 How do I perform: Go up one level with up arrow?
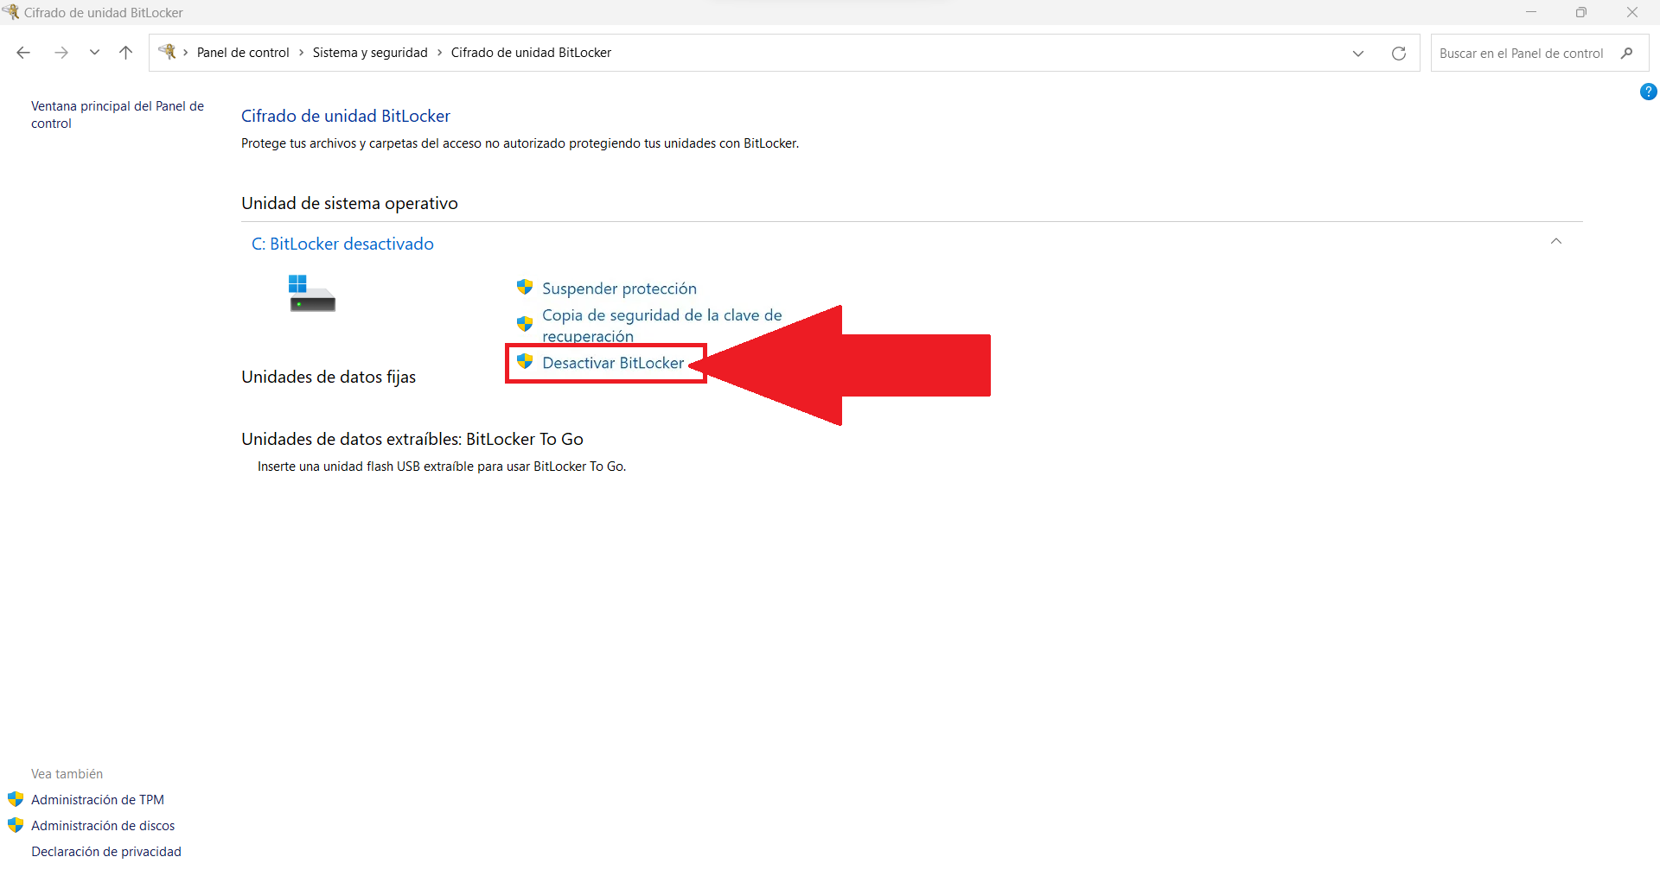[125, 53]
